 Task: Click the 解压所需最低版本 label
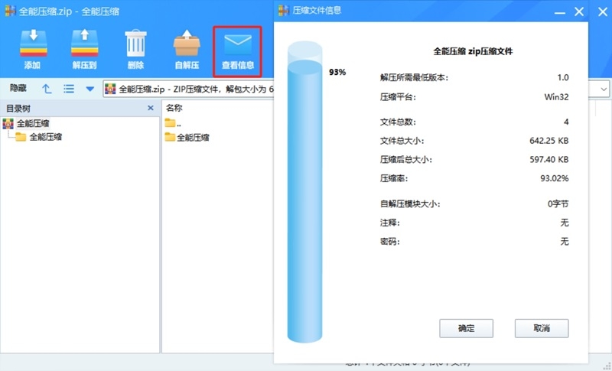coord(414,77)
